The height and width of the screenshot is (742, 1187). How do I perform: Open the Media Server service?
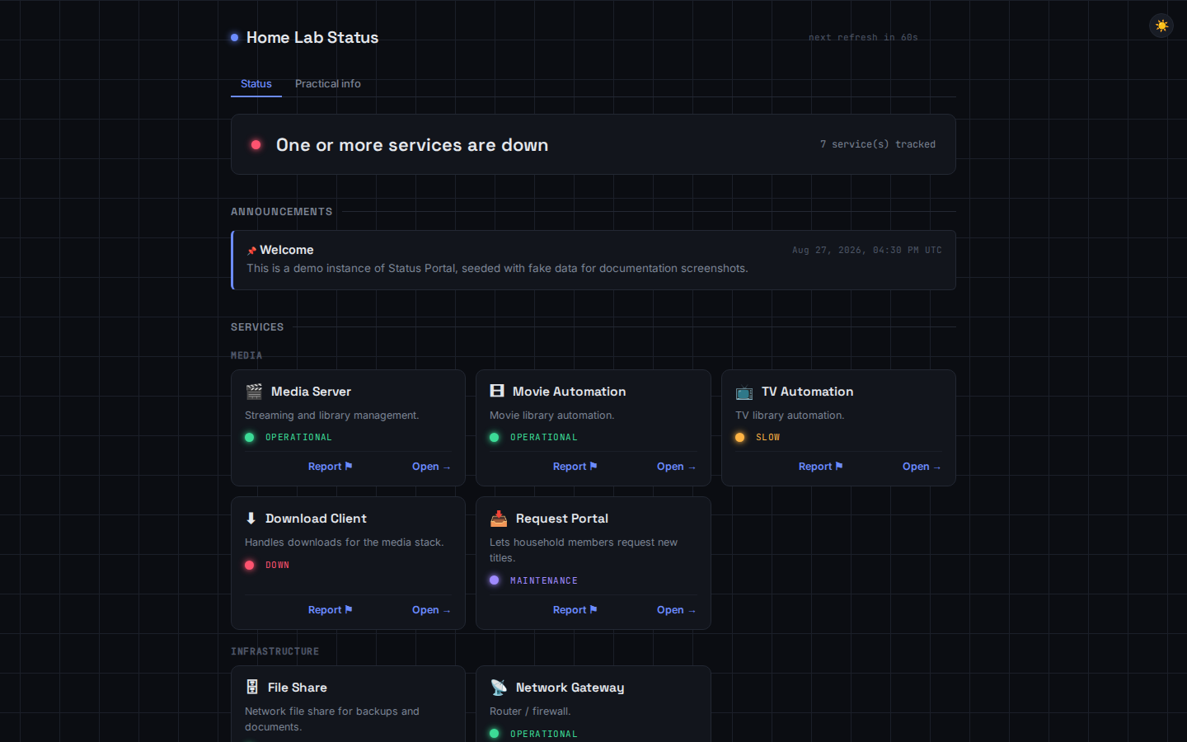coord(431,467)
